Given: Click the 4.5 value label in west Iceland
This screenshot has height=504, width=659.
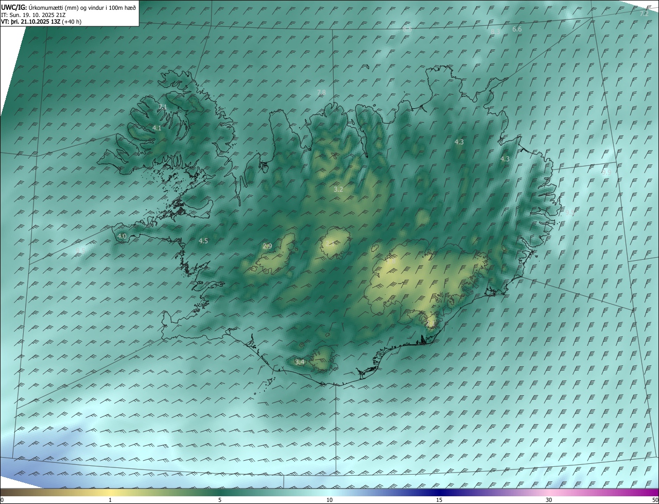Looking at the screenshot, I should (x=203, y=241).
